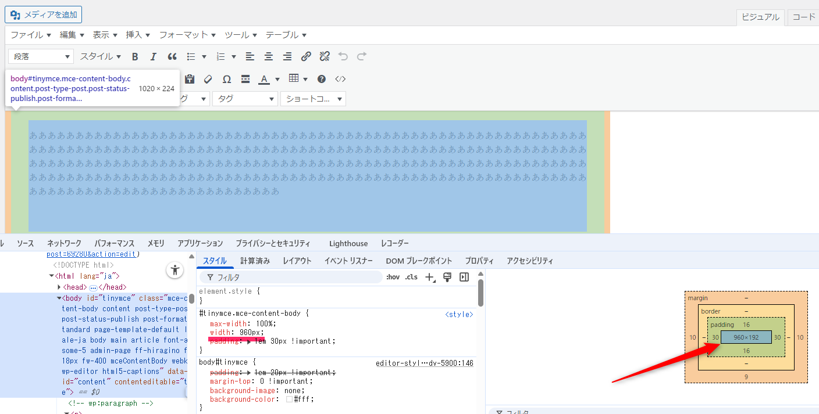Click the background-color #fff color swatch
This screenshot has height=414, width=819.
[x=289, y=399]
